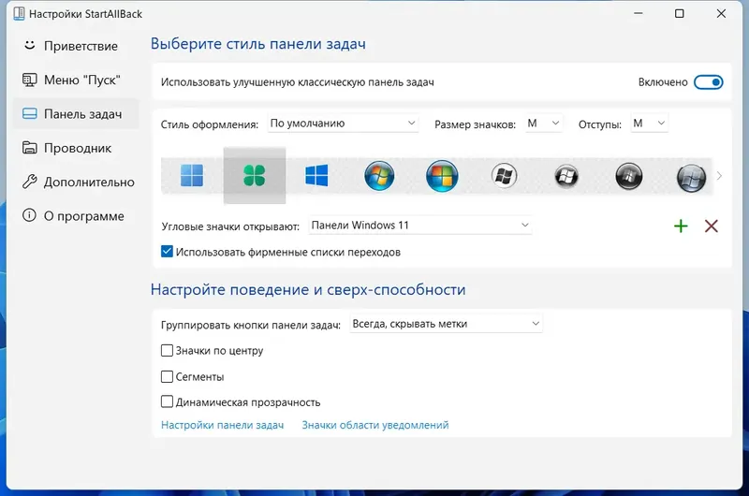Select the Windows 7 blue orb icon
This screenshot has width=749, height=496.
pos(379,176)
